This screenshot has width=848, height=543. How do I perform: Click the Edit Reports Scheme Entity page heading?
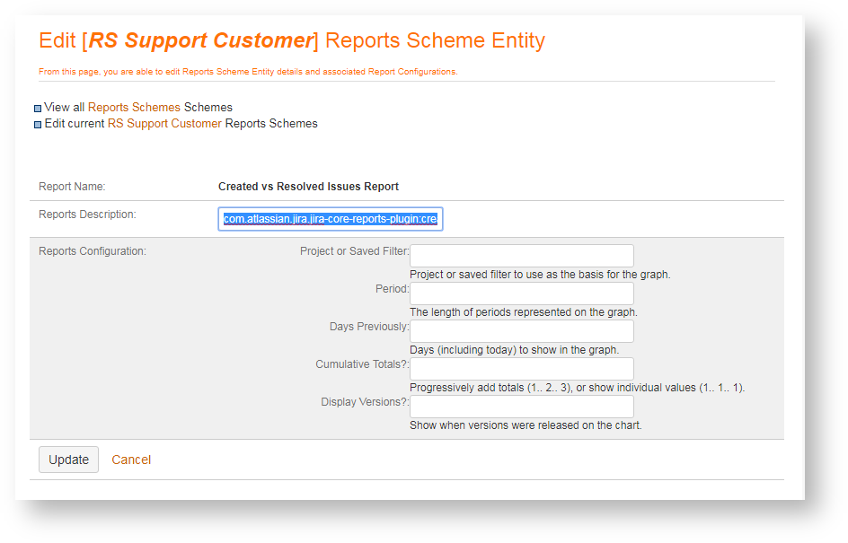[x=292, y=41]
